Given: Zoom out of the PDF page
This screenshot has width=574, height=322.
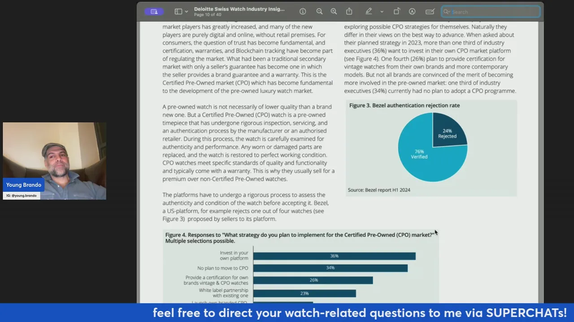Looking at the screenshot, I should tap(319, 12).
